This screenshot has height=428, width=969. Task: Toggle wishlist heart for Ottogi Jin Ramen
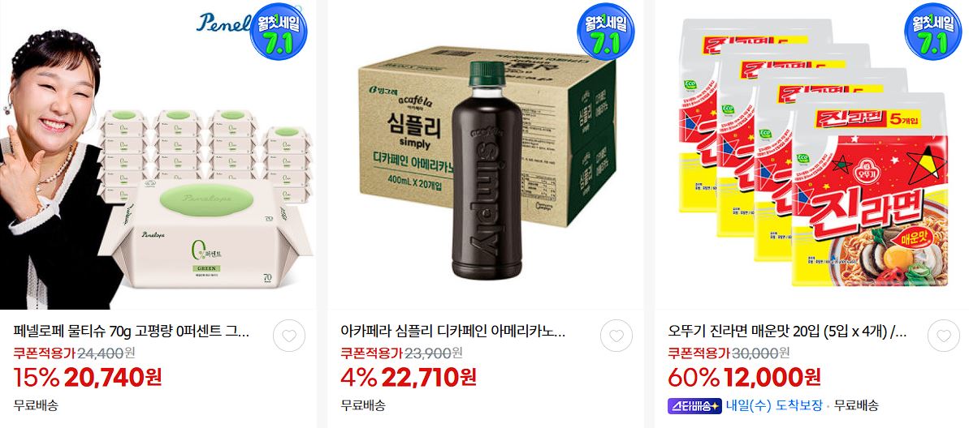point(944,336)
